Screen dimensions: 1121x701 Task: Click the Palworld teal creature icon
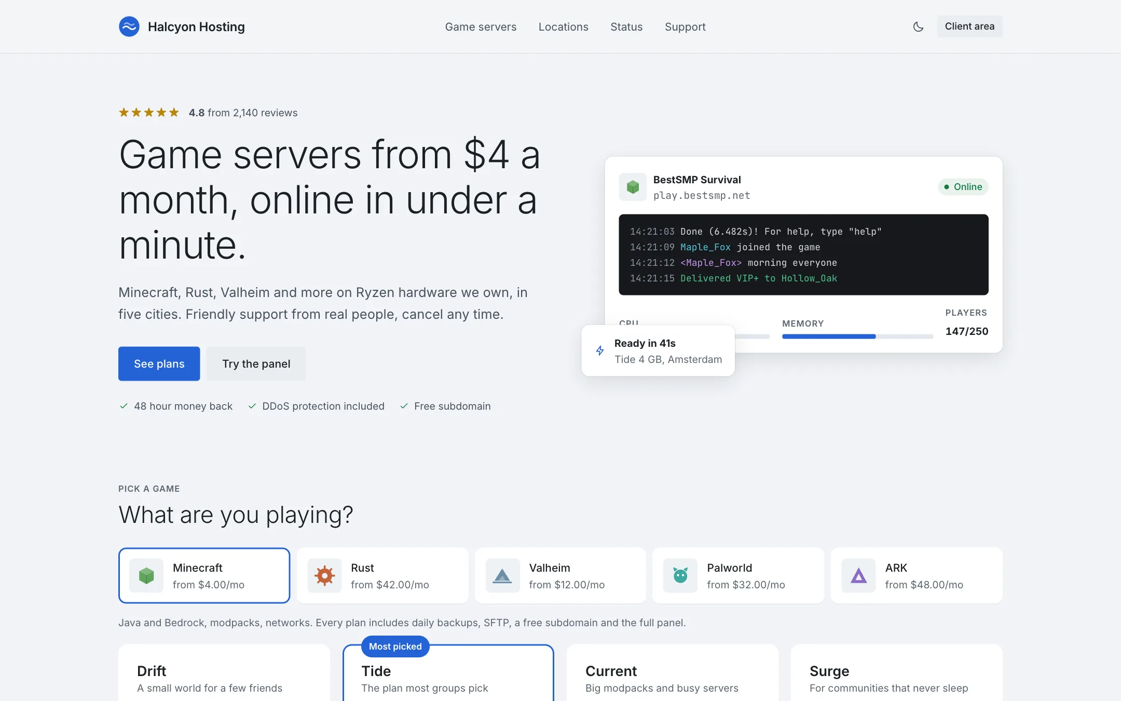[x=680, y=575]
